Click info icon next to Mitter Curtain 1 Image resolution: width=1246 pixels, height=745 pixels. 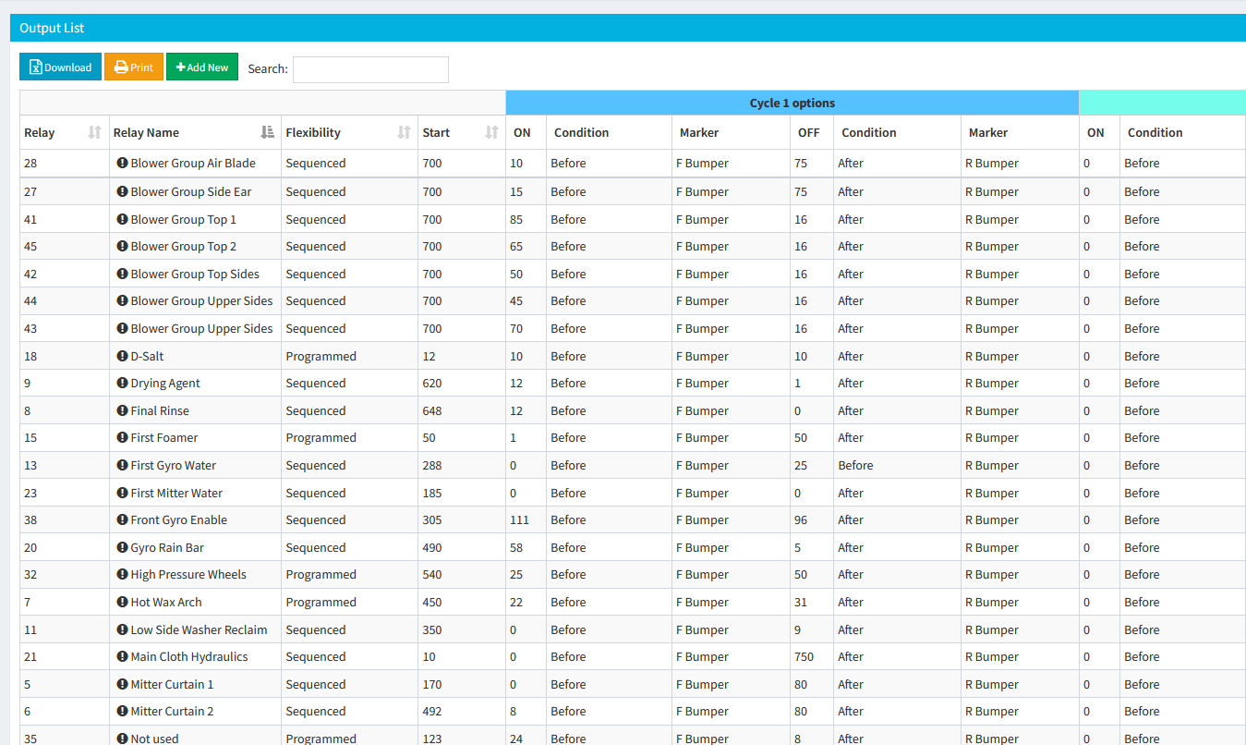point(120,684)
